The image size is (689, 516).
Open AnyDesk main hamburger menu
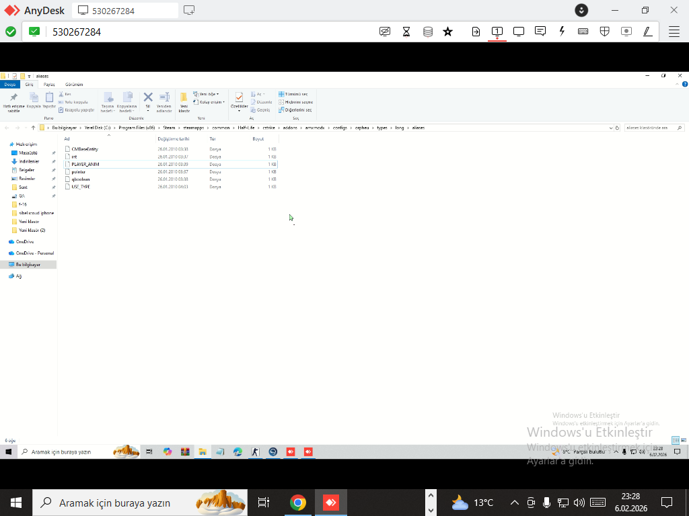[674, 32]
